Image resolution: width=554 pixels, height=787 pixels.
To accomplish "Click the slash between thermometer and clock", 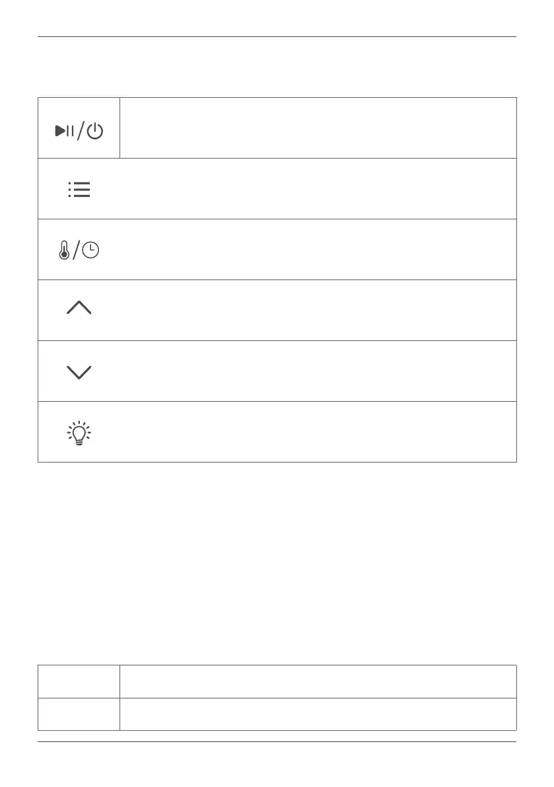I will pyautogui.click(x=76, y=251).
